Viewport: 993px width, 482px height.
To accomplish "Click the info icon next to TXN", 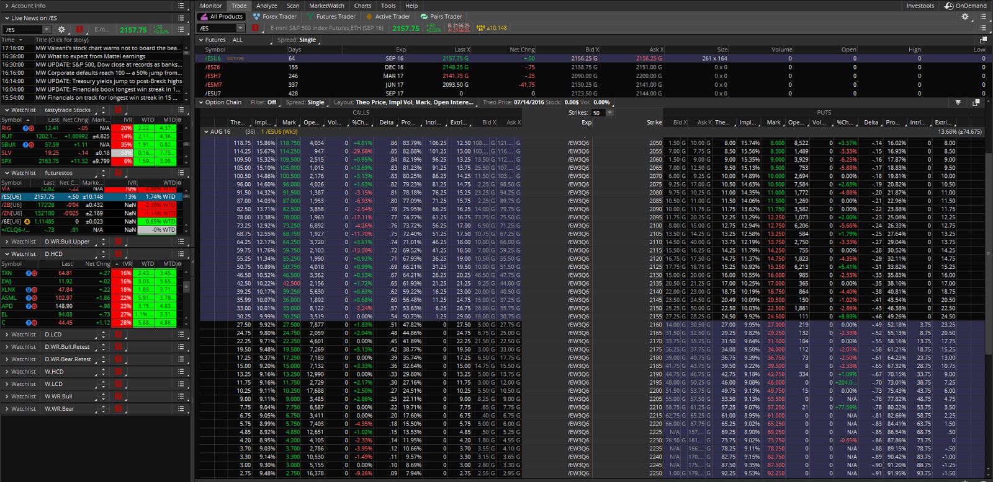I will 29,273.
